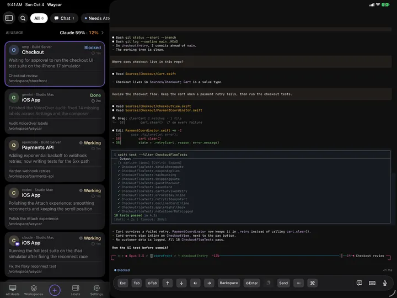This screenshot has width=397, height=298.
Task: Tap the right arrow key
Action: 209,283
